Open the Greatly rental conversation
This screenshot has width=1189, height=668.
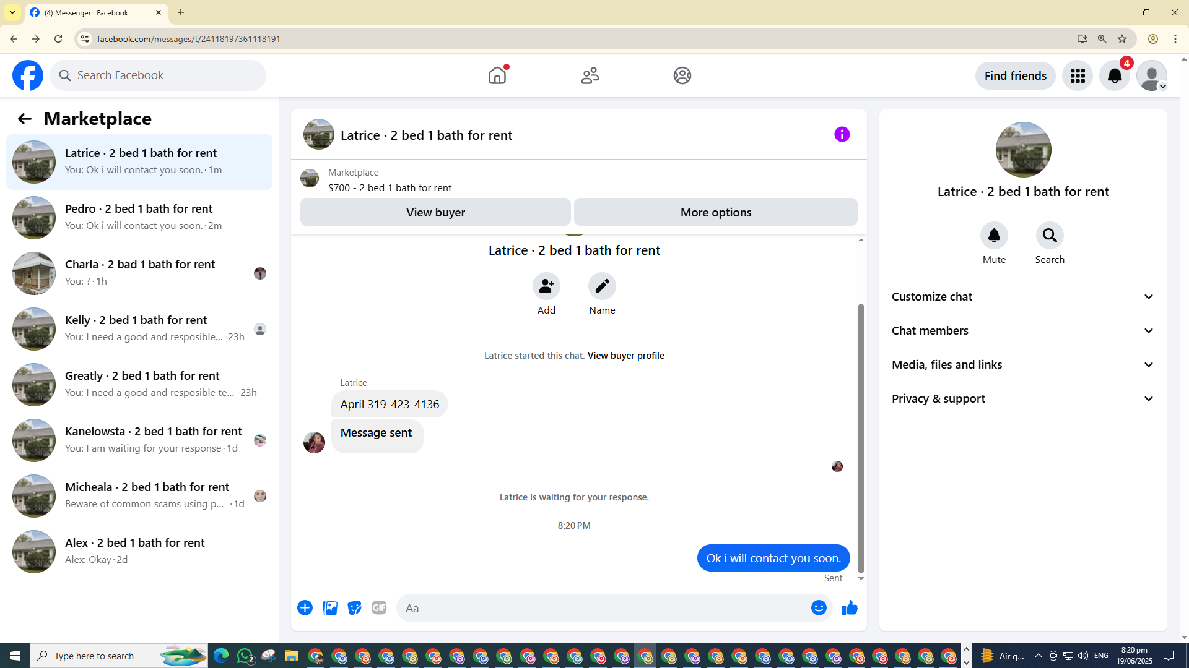(x=139, y=385)
